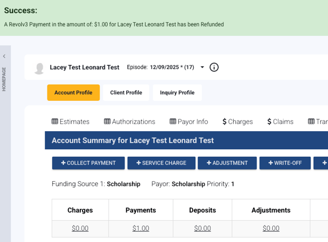Go to the Authorizations section

pyautogui.click(x=129, y=122)
